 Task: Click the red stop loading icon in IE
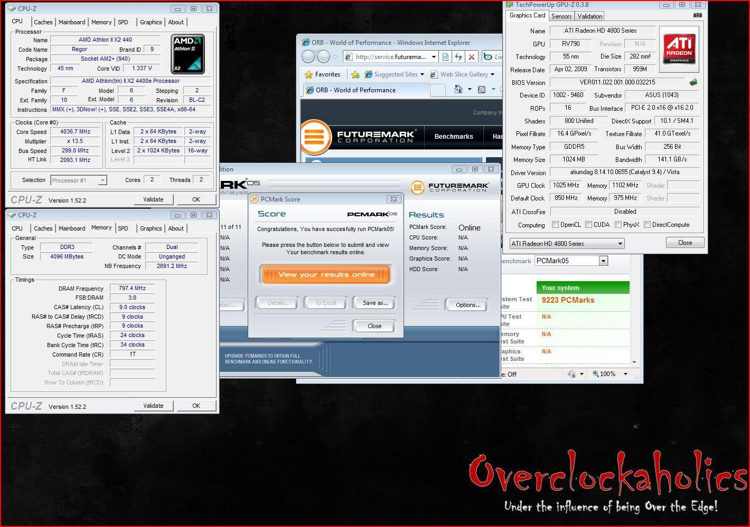point(472,57)
